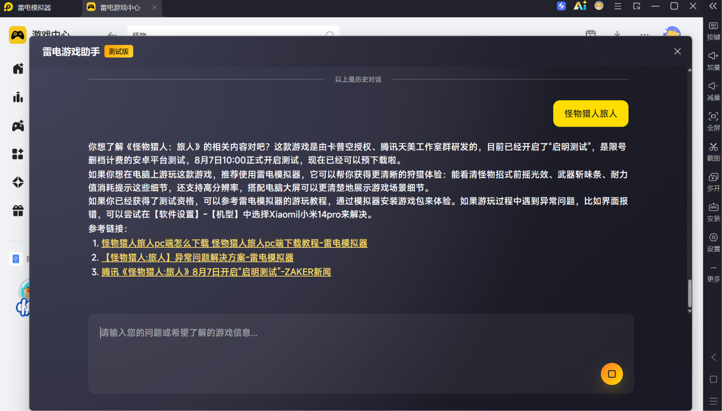The height and width of the screenshot is (411, 722).
Task: Open the gamepad icon in left sidebar
Action: tap(18, 126)
